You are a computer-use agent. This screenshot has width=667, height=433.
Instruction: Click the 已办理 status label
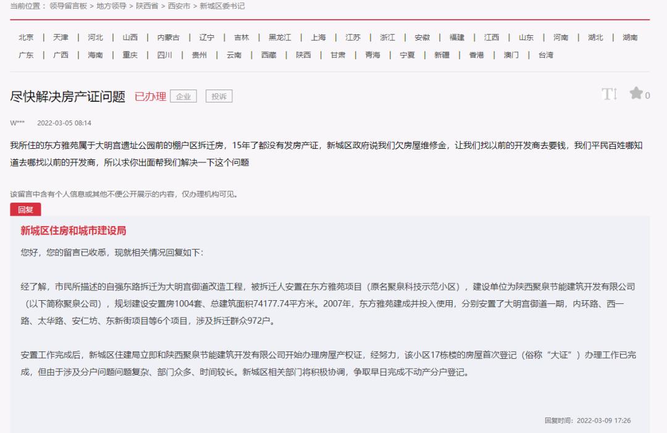pyautogui.click(x=150, y=95)
